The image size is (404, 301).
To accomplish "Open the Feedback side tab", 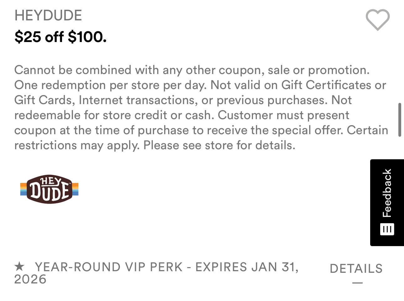I will (x=387, y=193).
